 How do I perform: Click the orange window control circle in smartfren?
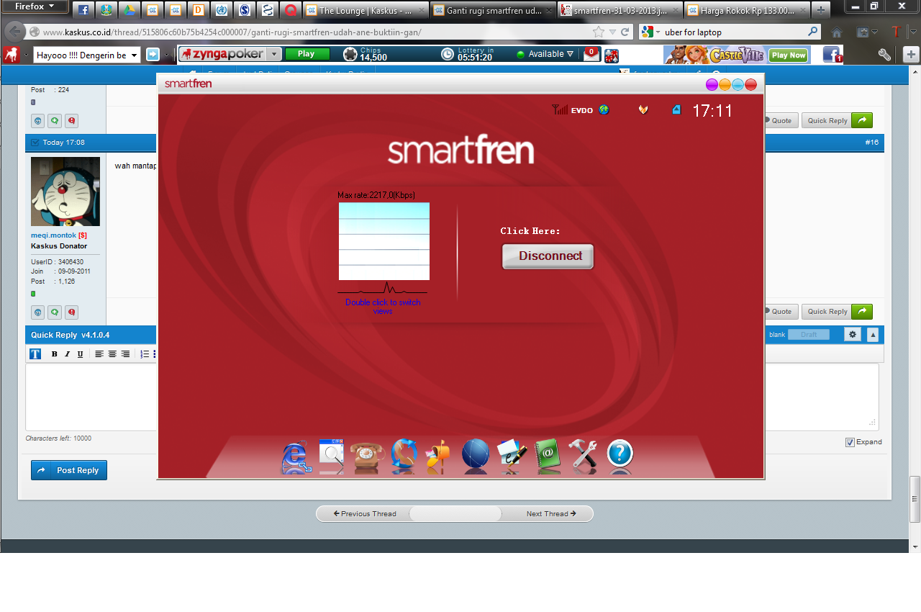pos(725,84)
